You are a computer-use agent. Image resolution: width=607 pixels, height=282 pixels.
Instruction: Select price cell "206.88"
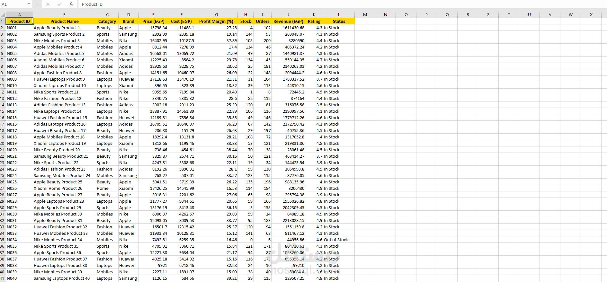(x=153, y=130)
